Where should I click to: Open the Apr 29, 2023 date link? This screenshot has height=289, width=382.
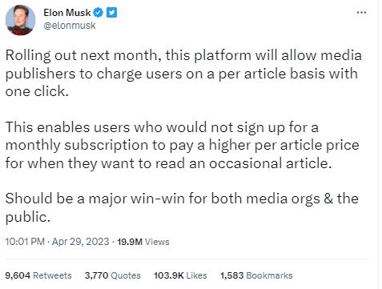tap(80, 242)
